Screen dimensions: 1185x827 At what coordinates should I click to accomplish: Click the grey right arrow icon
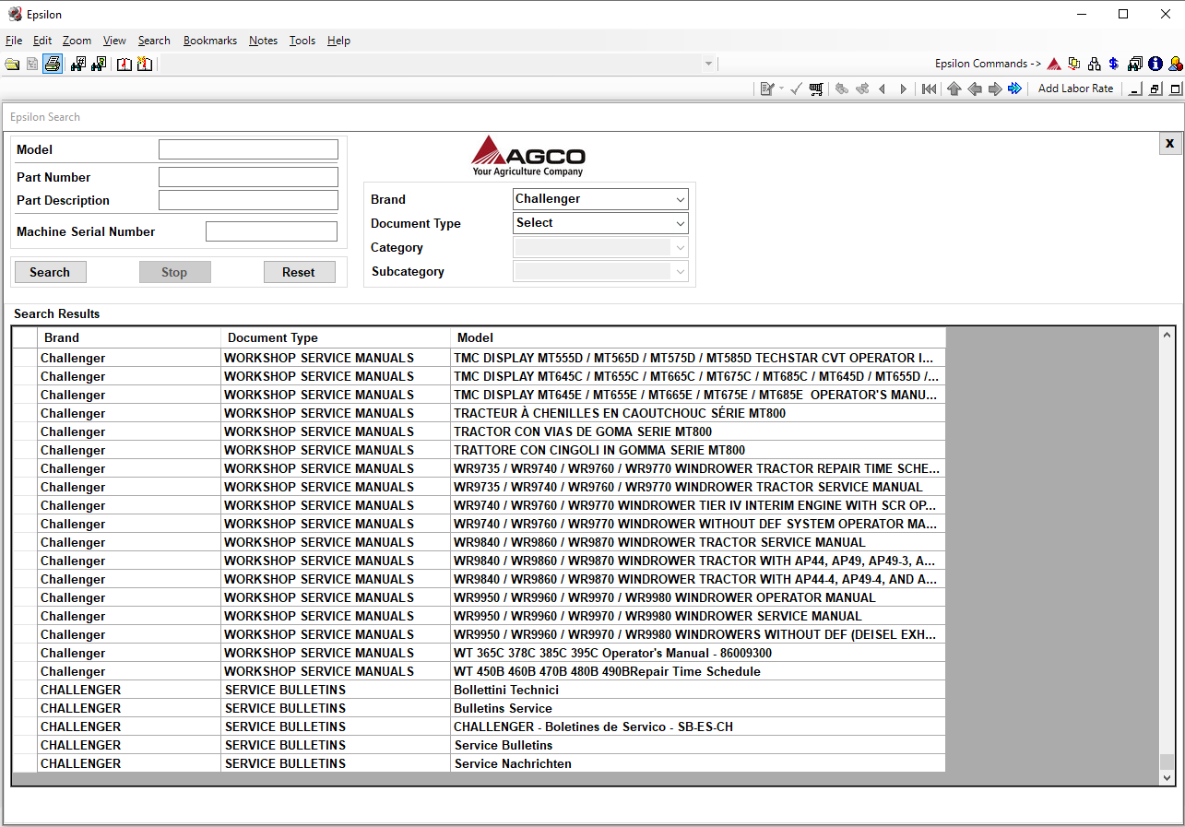coord(995,89)
